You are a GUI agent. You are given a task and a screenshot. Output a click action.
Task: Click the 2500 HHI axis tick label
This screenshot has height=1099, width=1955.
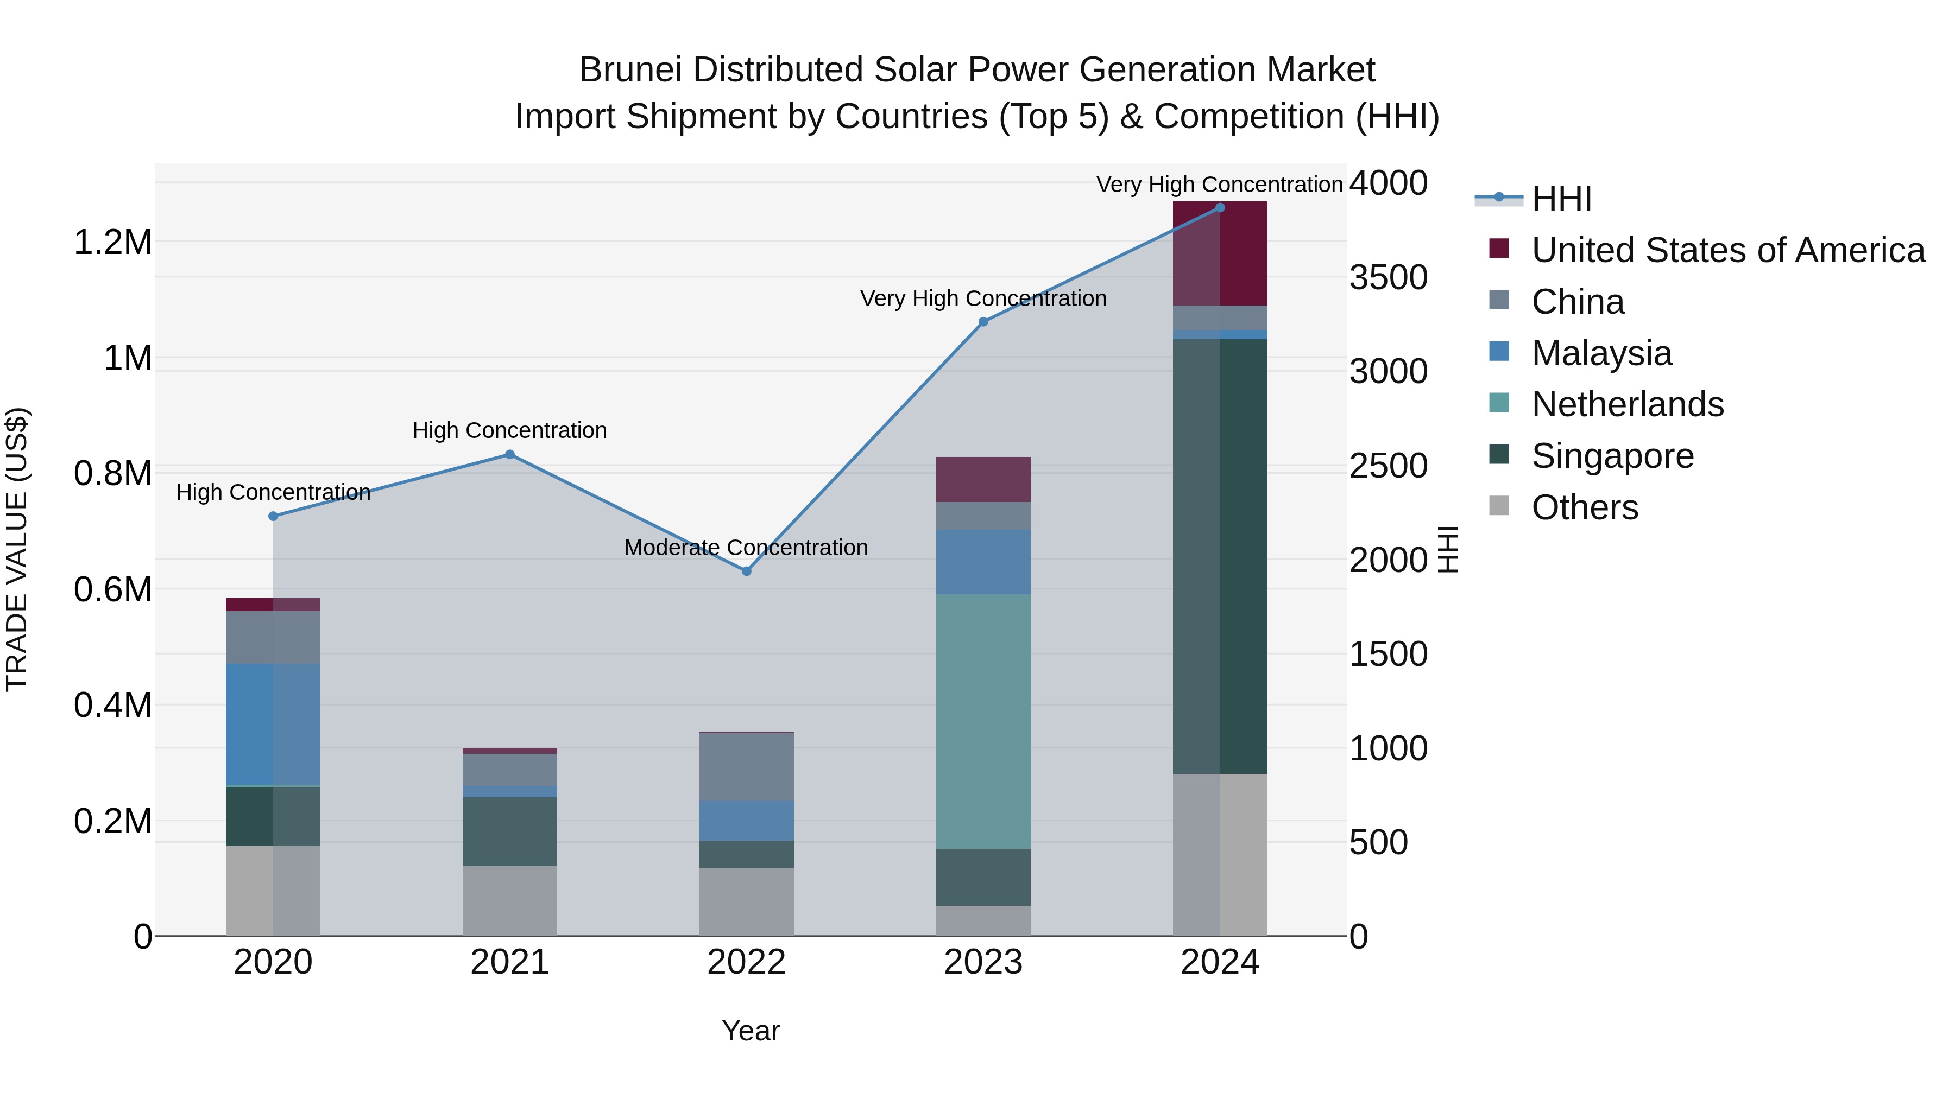[1389, 466]
